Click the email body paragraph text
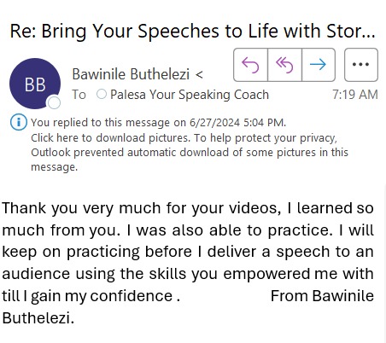Screen dimensions: 386x343 coord(188,263)
